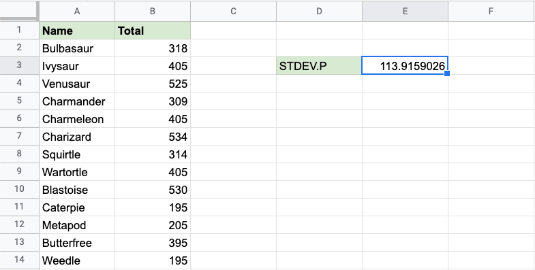Select row 10 header
535x270 pixels.
(x=20, y=190)
